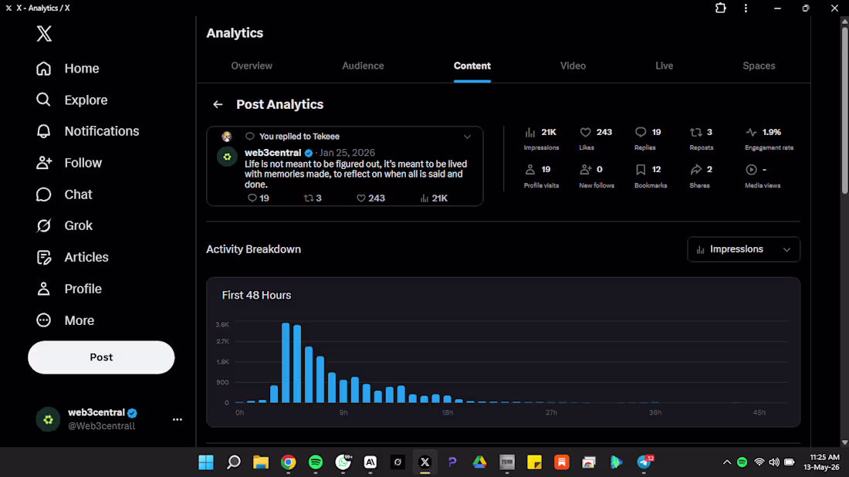Open the three-dot app menu in the title bar
The height and width of the screenshot is (477, 849).
coord(746,8)
